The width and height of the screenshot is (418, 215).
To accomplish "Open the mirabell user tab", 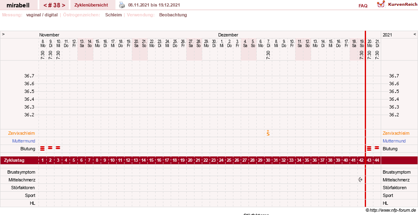I will pyautogui.click(x=18, y=5).
